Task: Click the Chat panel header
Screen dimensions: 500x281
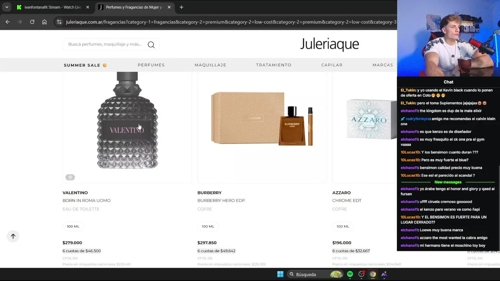Action: click(448, 82)
